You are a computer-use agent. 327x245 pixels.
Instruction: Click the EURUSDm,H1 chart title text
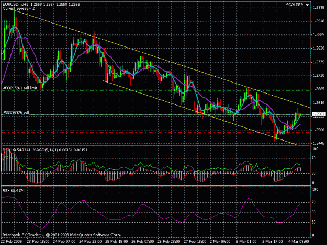15,4
